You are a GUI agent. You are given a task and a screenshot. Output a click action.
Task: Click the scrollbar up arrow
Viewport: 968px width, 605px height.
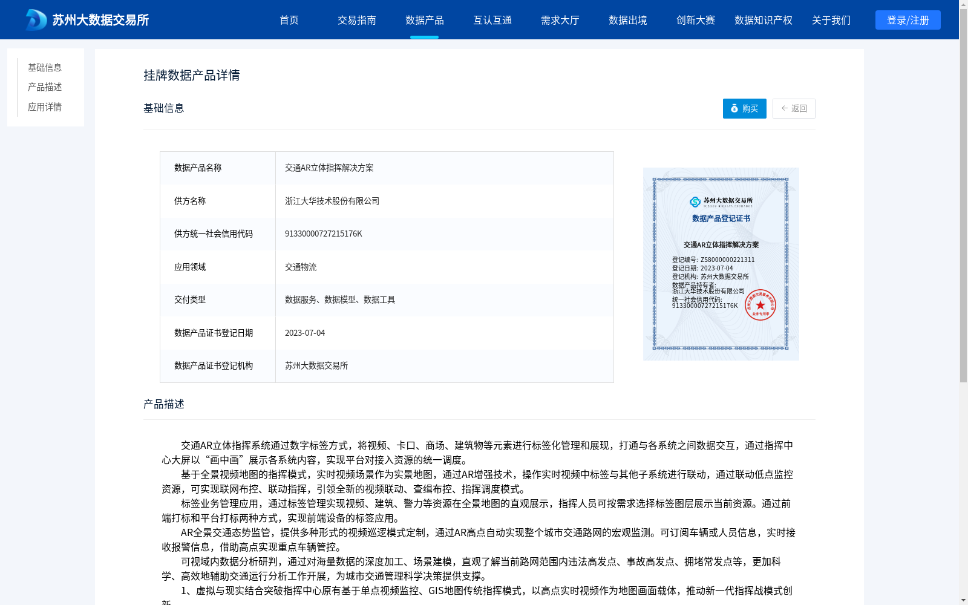point(963,4)
